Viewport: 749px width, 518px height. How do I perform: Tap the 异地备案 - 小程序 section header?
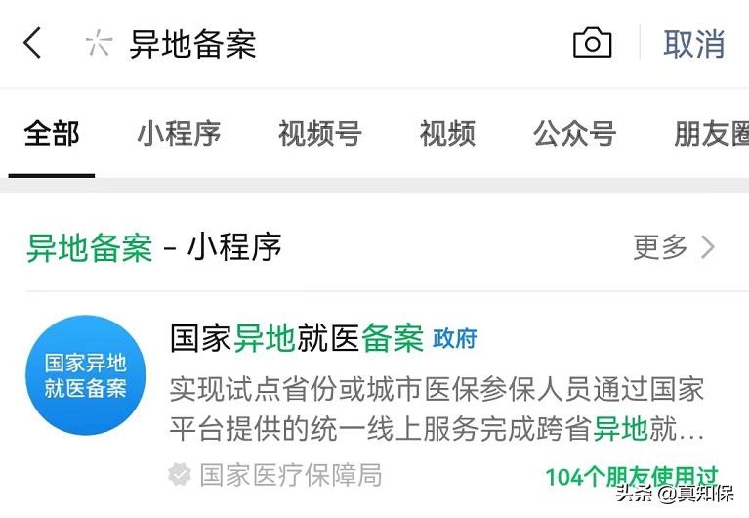[x=154, y=247]
